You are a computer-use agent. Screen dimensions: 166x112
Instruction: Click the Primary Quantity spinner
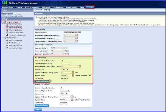tap(64, 51)
